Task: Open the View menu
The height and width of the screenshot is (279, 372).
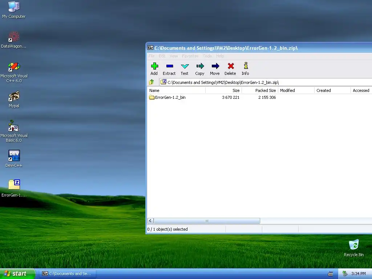Action: point(174,56)
